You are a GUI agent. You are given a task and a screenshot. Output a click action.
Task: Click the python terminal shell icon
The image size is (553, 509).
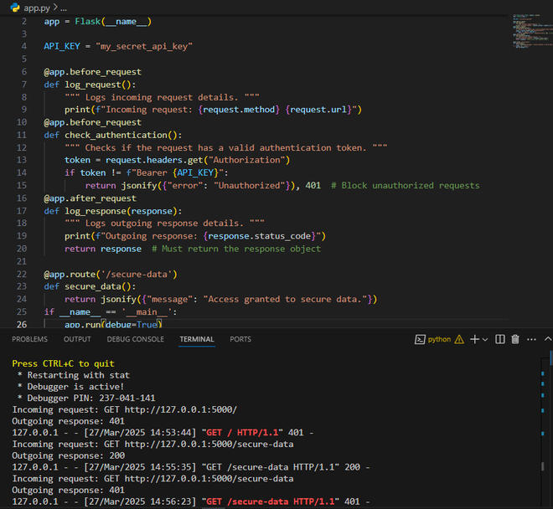[x=421, y=339]
